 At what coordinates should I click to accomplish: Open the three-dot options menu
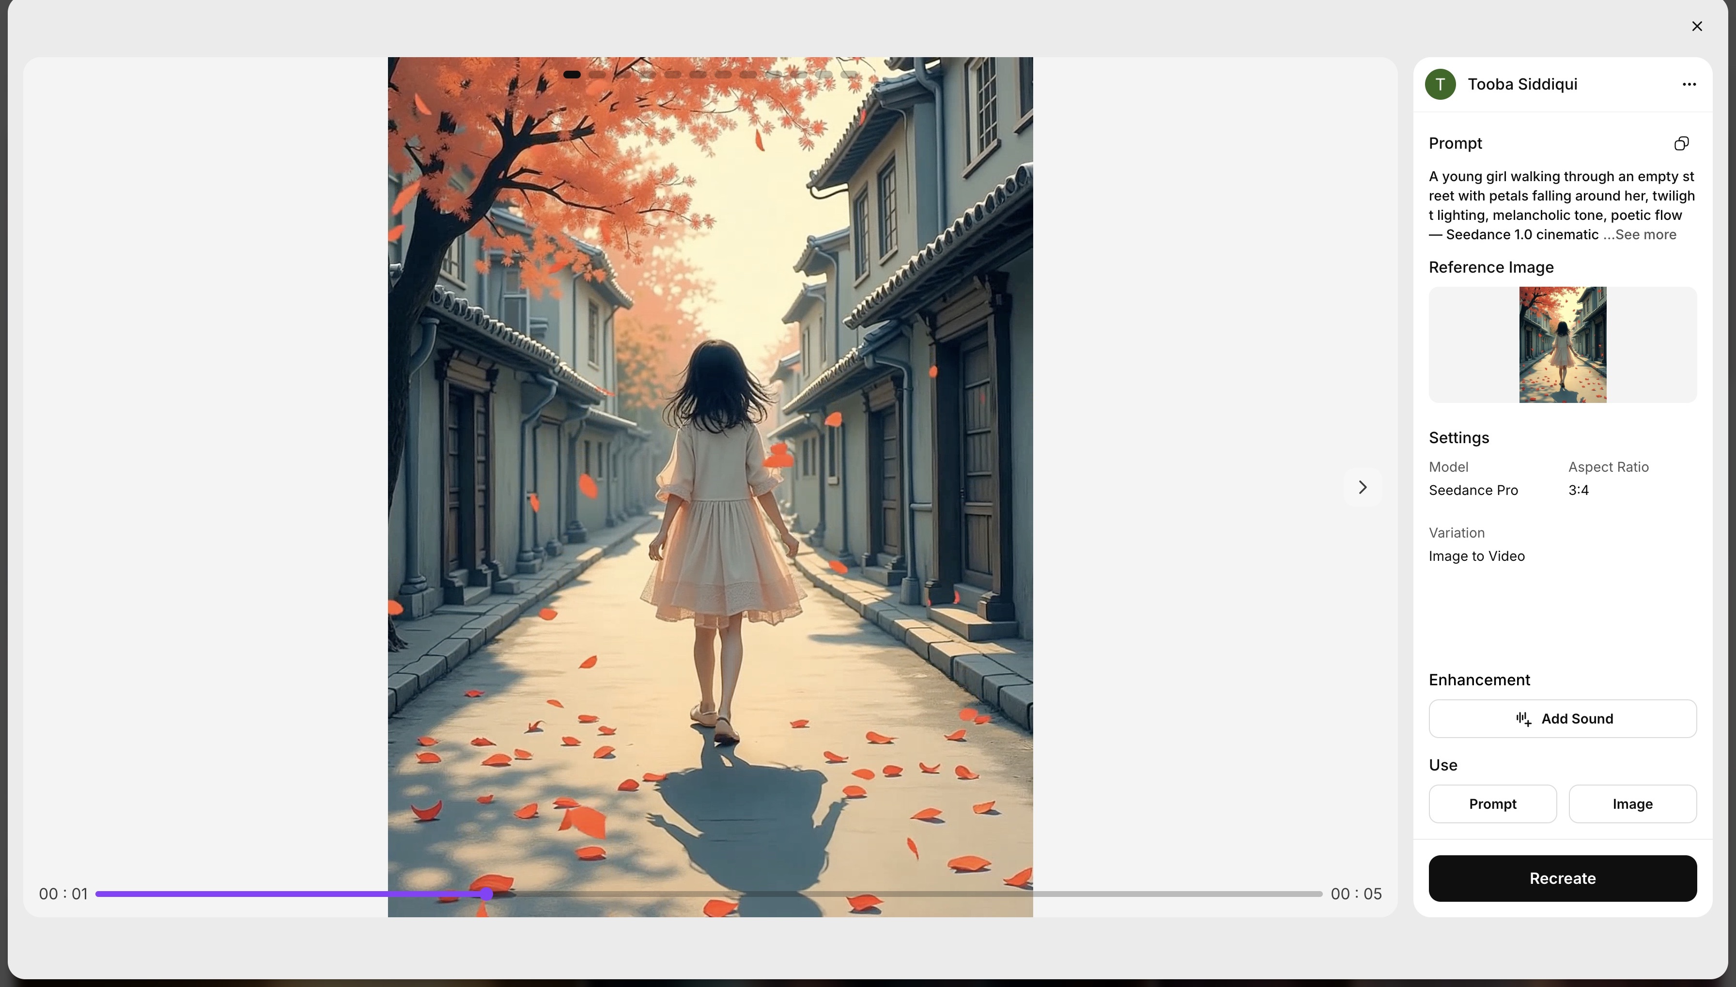(x=1689, y=84)
